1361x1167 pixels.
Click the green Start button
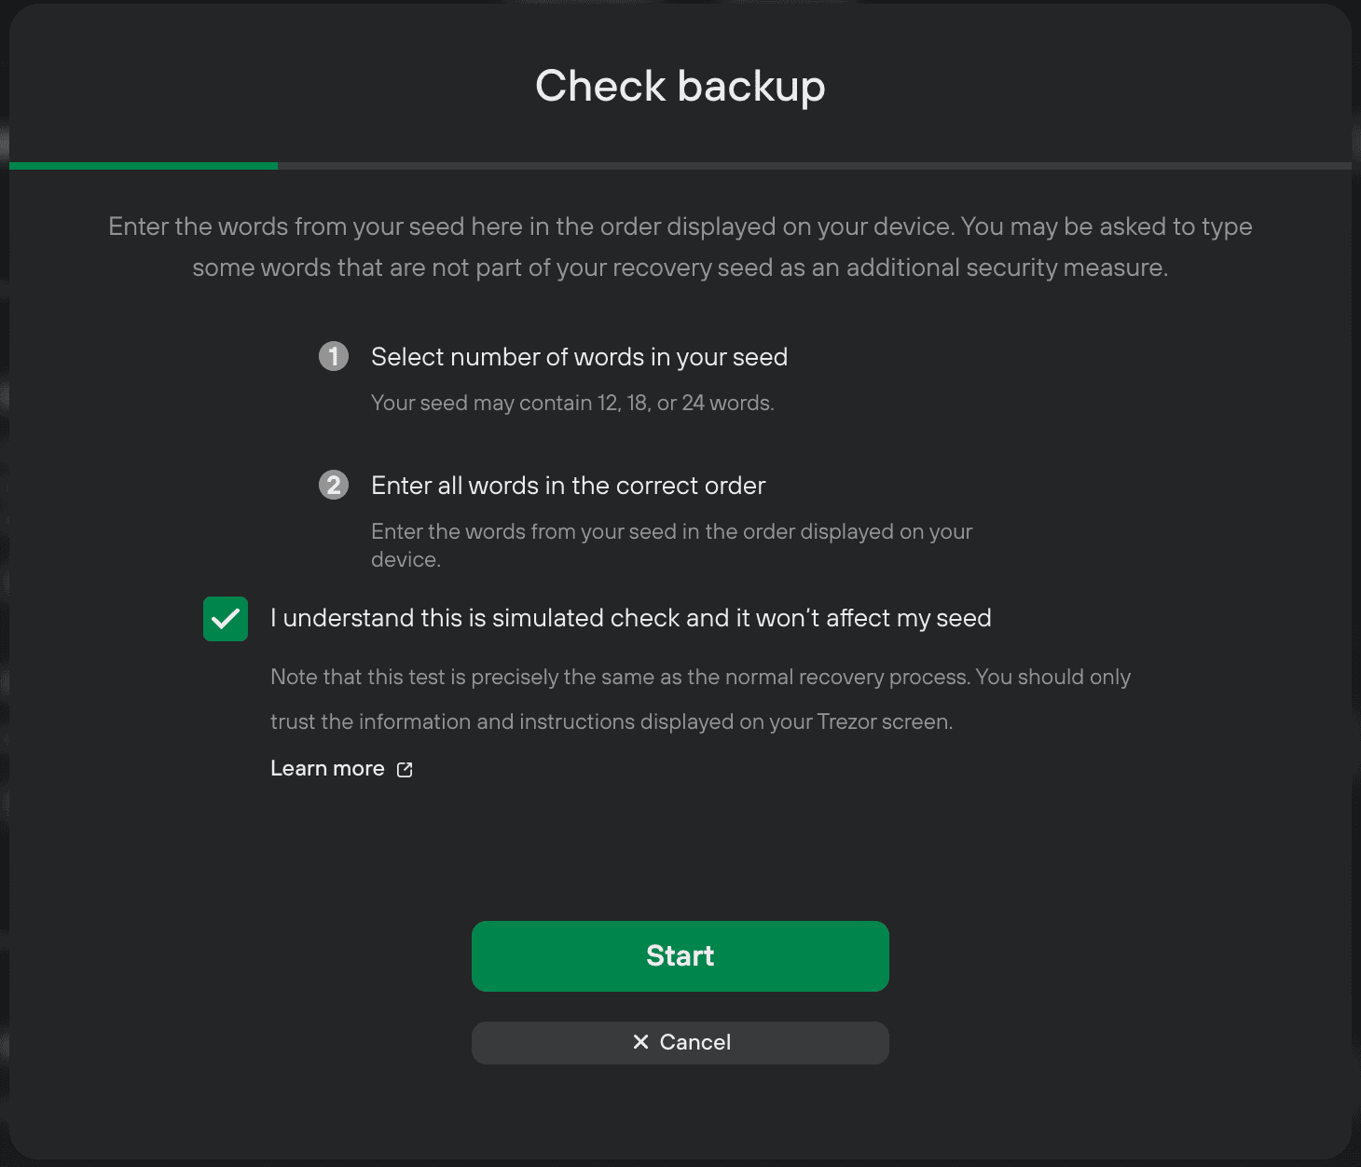click(680, 955)
